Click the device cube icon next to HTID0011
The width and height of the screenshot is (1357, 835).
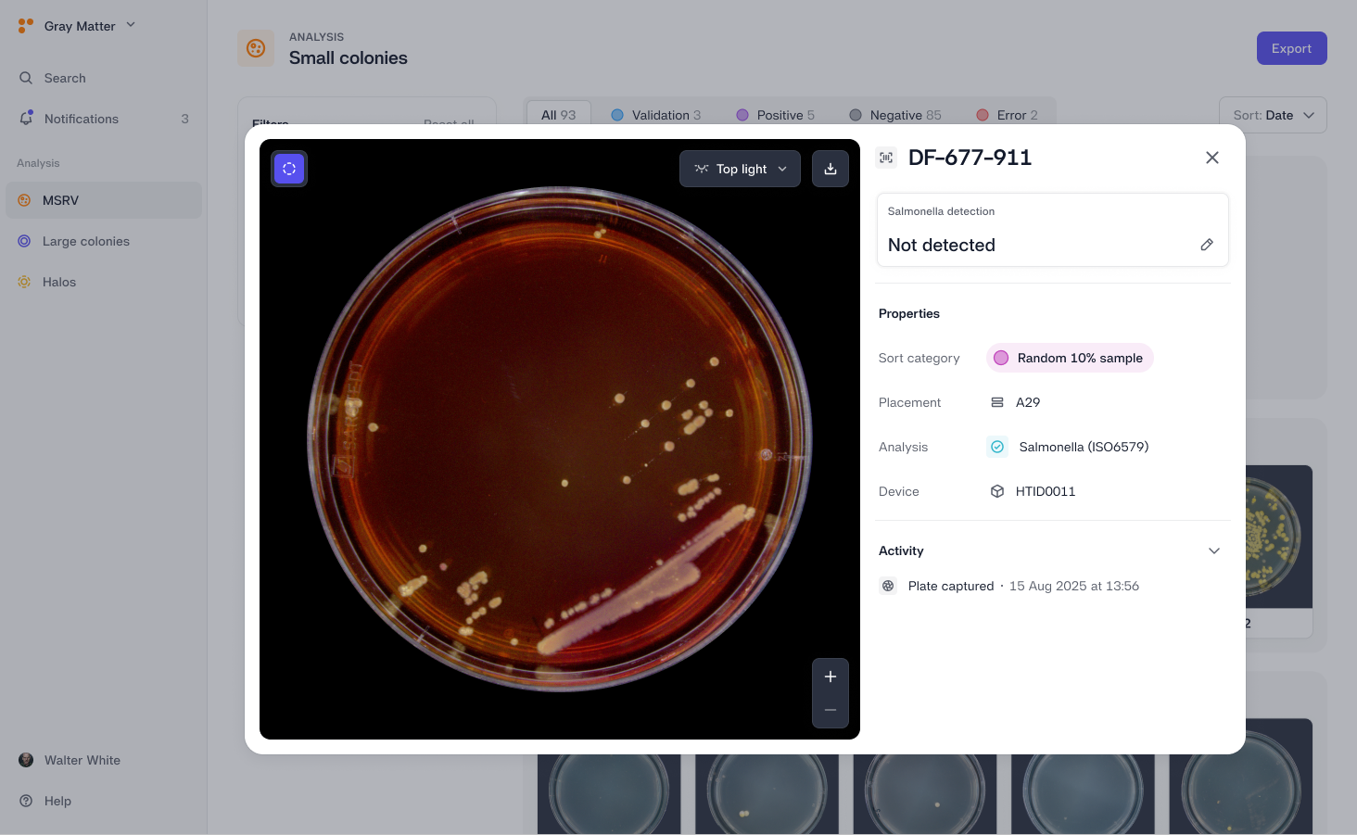[x=997, y=491]
